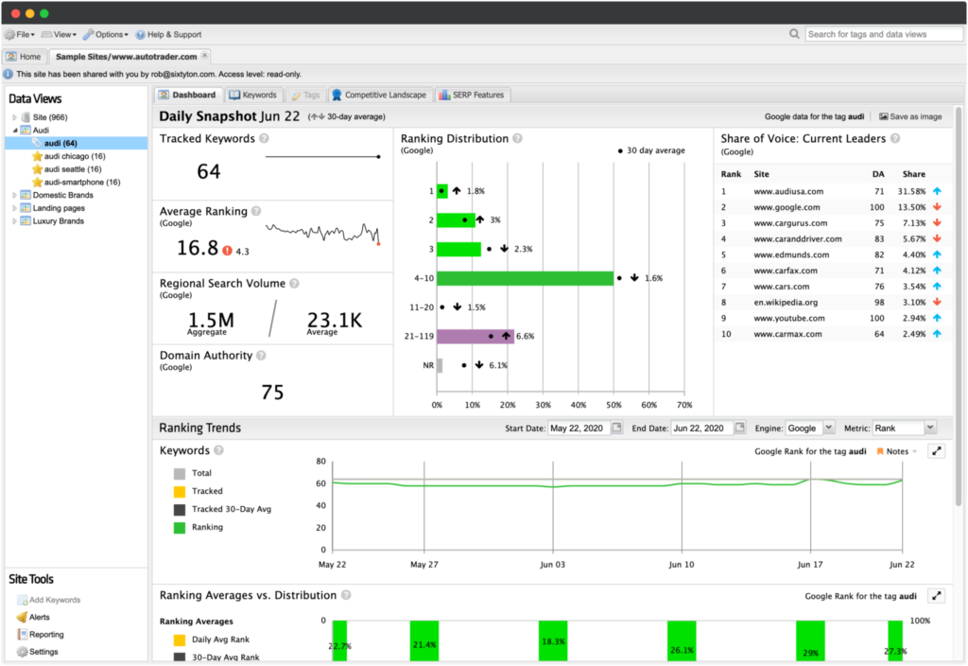This screenshot has width=968, height=666.
Task: Open the Start Date calendar picker
Action: pyautogui.click(x=616, y=428)
